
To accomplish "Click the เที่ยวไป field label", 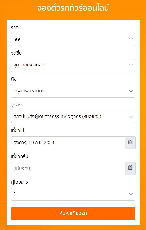I will point(17,130).
